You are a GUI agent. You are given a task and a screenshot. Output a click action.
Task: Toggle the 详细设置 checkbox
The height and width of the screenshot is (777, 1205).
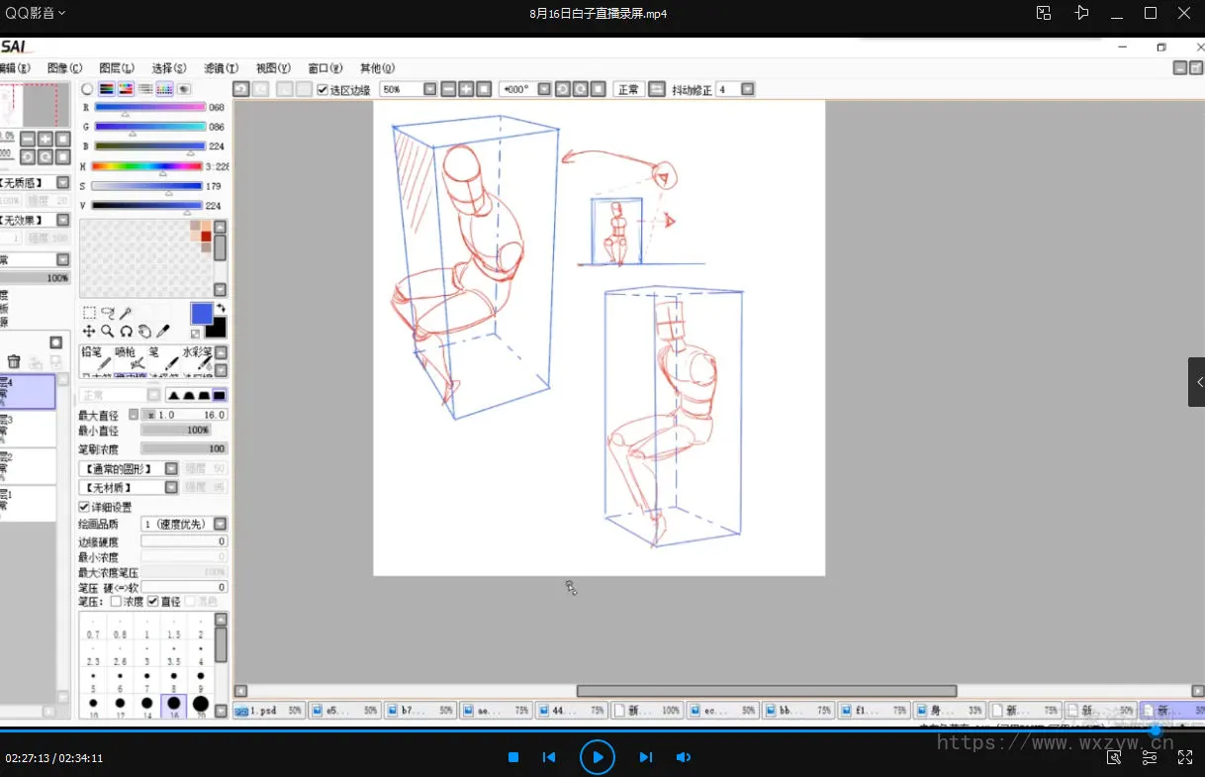84,507
